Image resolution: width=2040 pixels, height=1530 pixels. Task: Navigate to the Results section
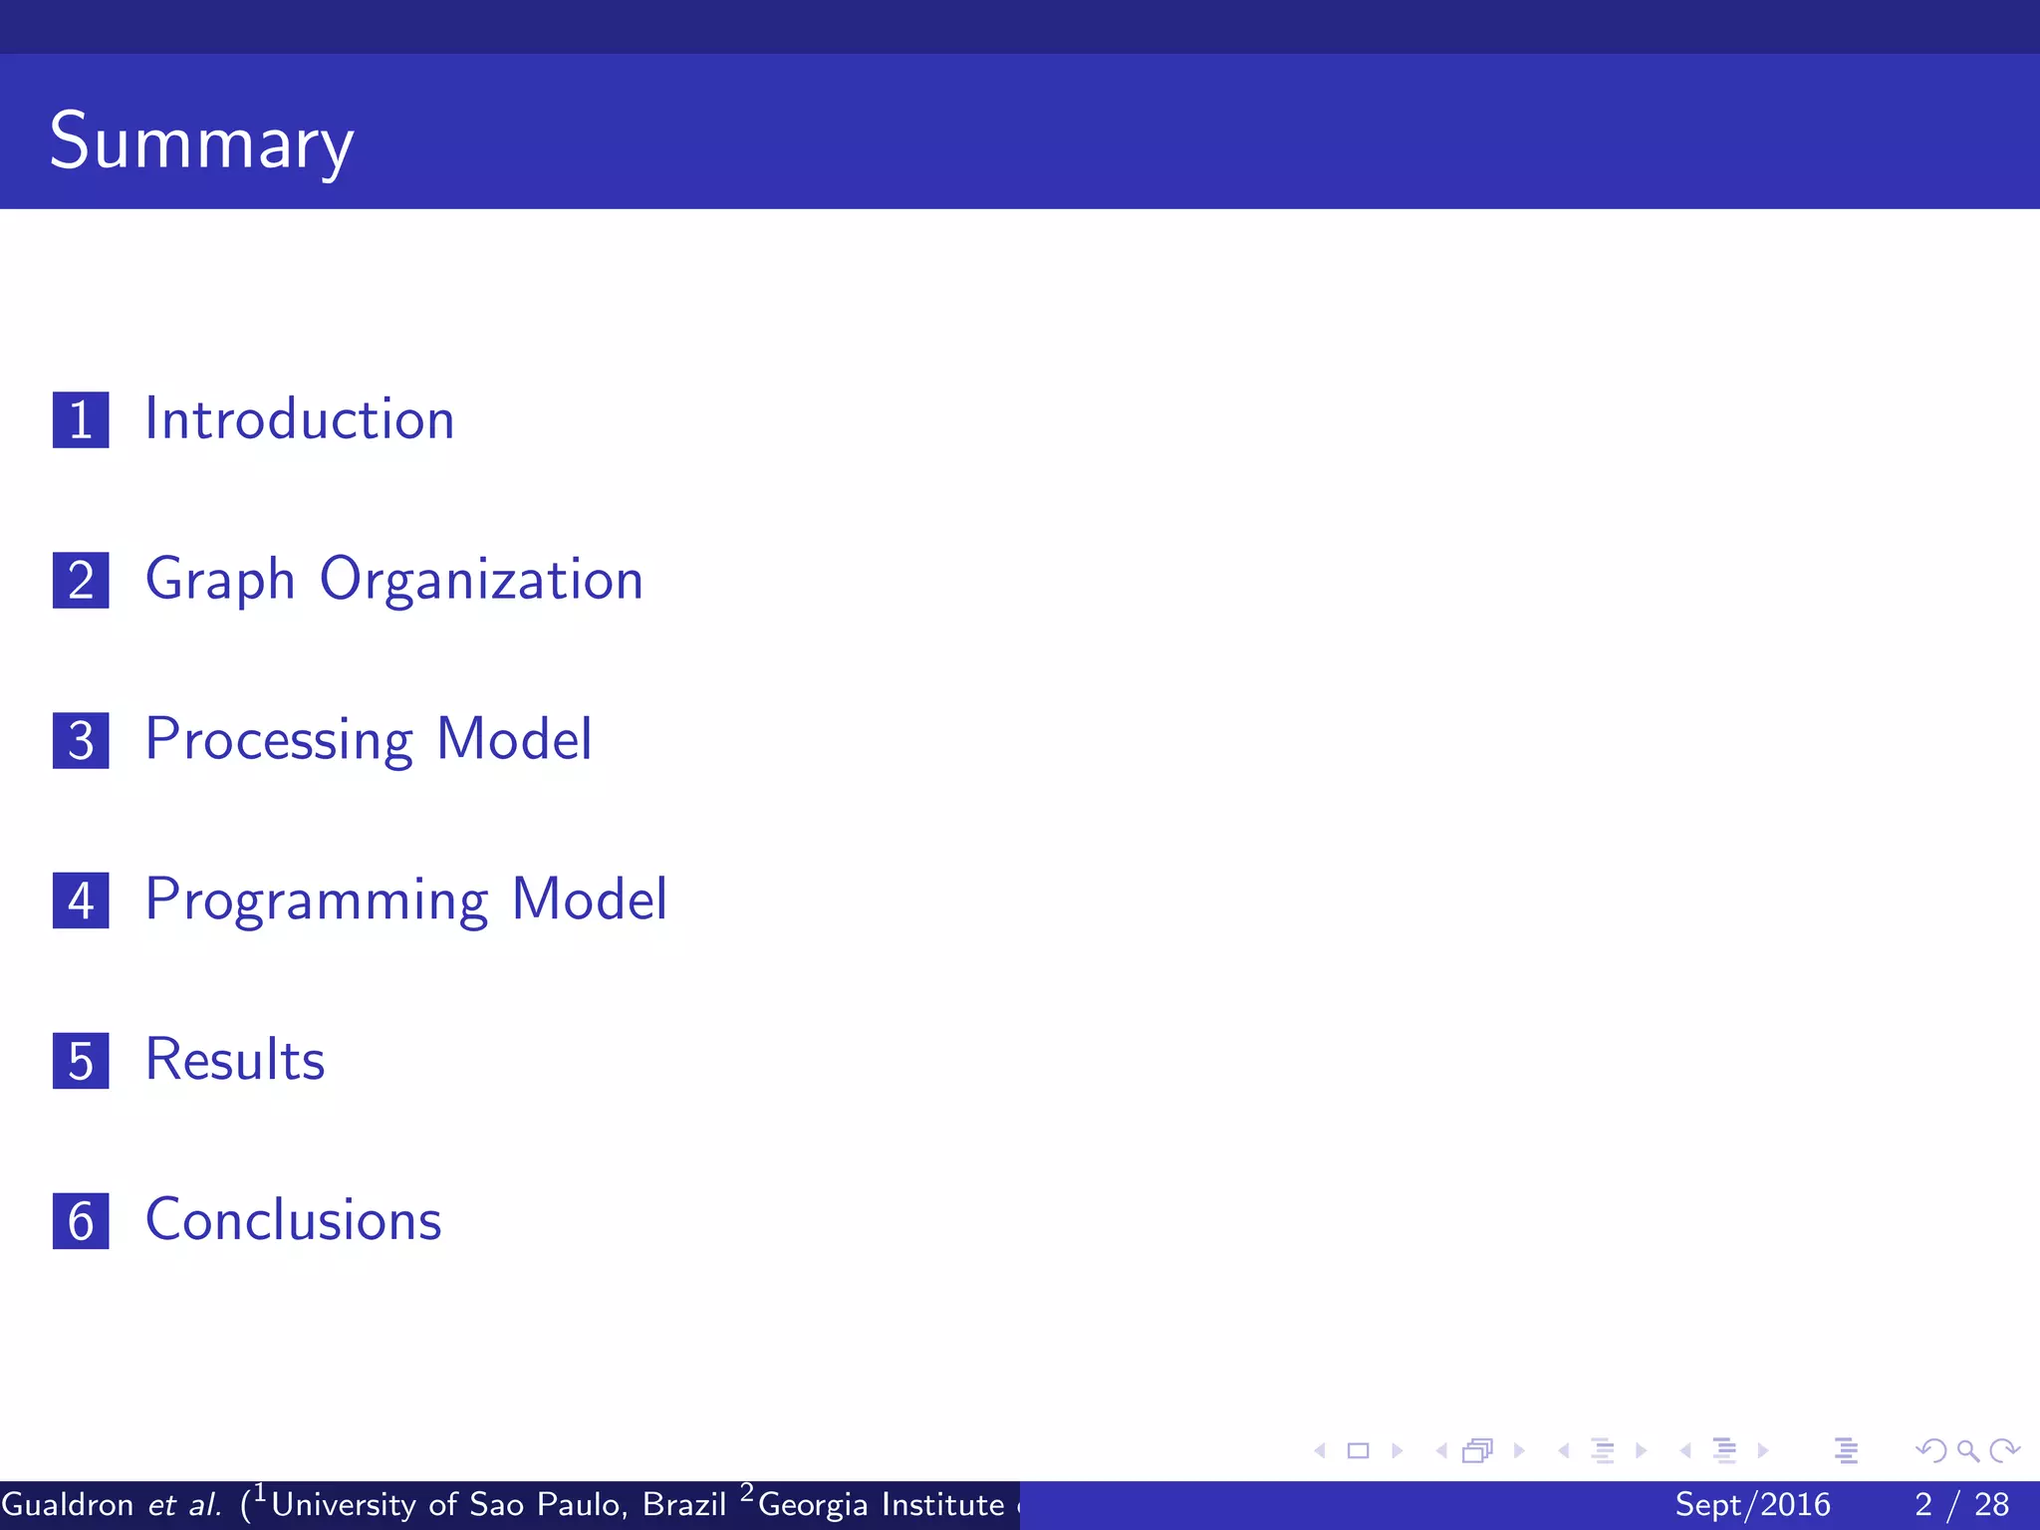click(234, 1060)
